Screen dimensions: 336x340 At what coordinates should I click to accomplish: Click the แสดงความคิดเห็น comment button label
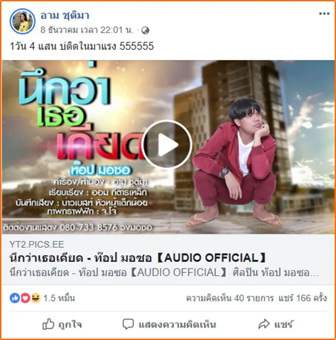[x=177, y=325]
